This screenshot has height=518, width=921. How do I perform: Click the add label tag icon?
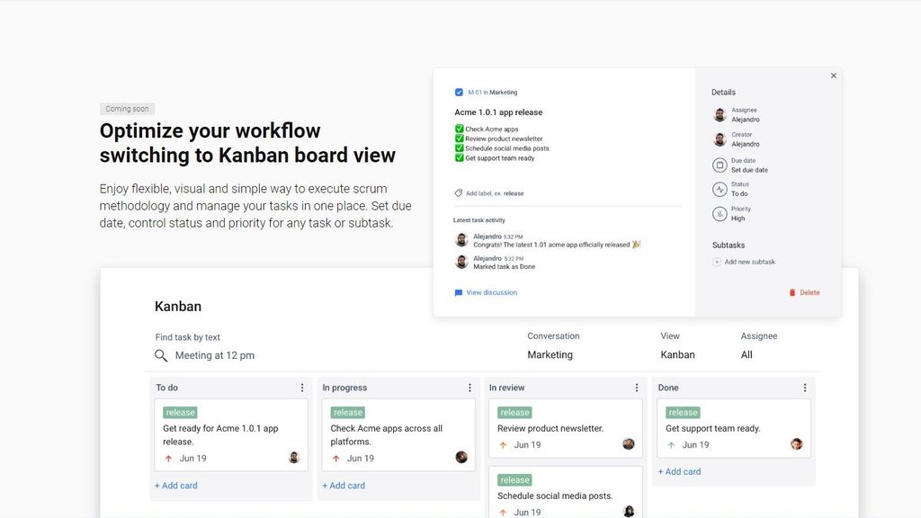coord(458,193)
